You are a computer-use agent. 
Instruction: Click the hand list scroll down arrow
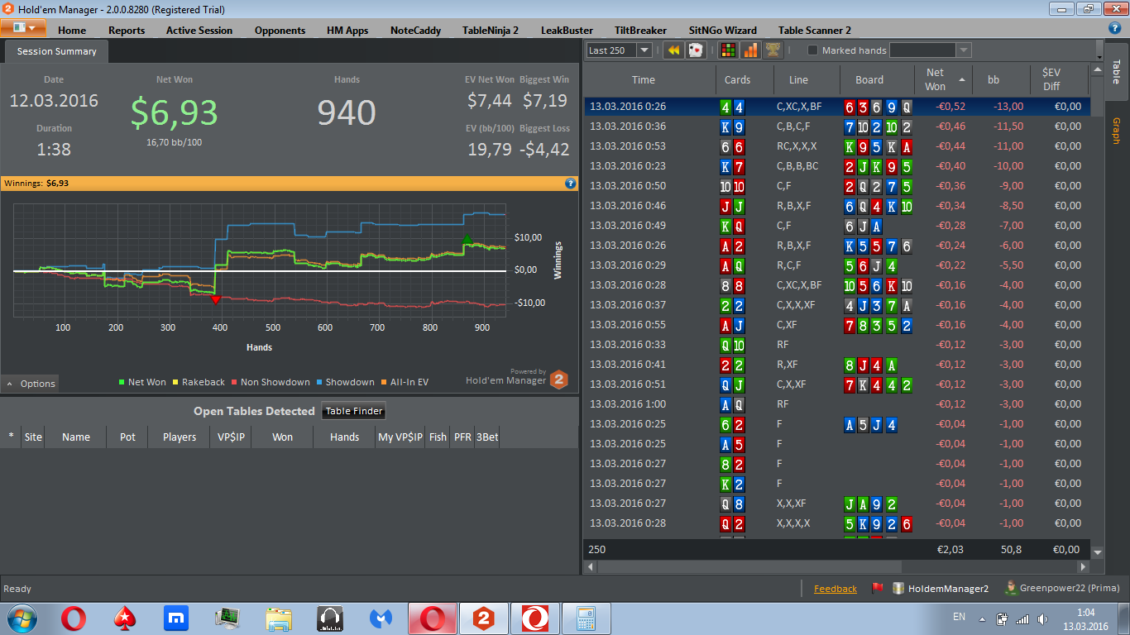click(1098, 551)
